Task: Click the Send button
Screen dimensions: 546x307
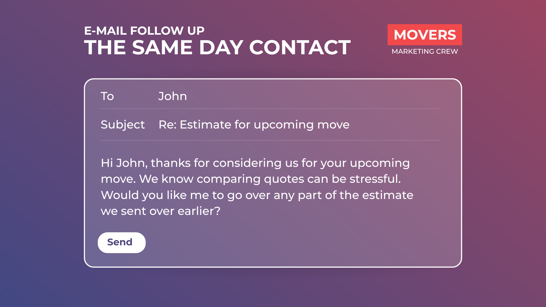Action: point(121,242)
